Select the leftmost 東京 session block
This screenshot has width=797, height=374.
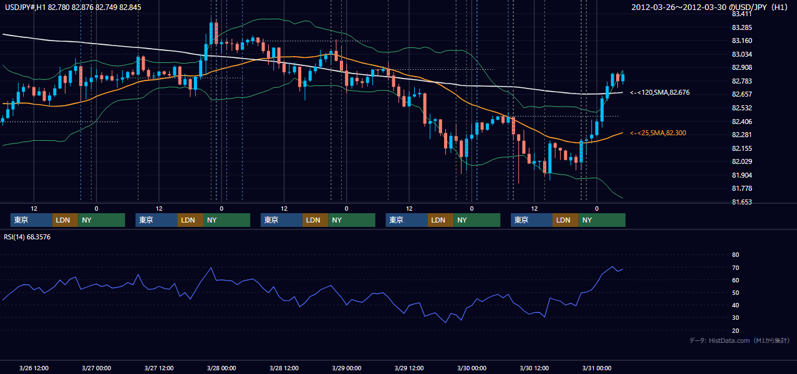[x=31, y=220]
